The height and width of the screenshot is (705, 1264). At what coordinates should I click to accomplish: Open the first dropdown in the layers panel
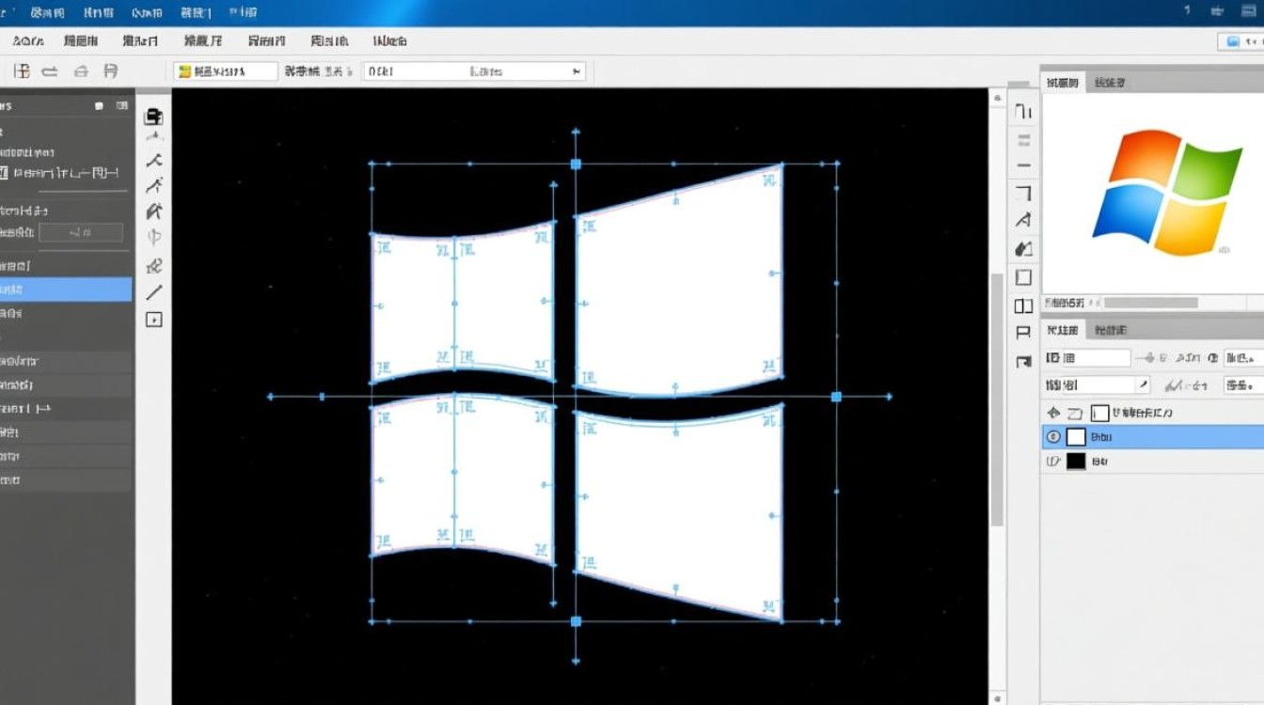pyautogui.click(x=1087, y=358)
